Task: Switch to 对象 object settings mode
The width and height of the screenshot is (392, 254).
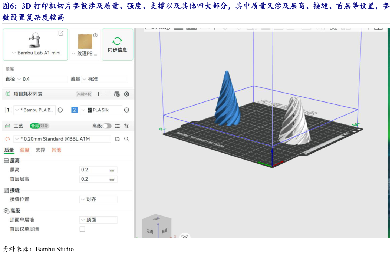Action: (44, 126)
